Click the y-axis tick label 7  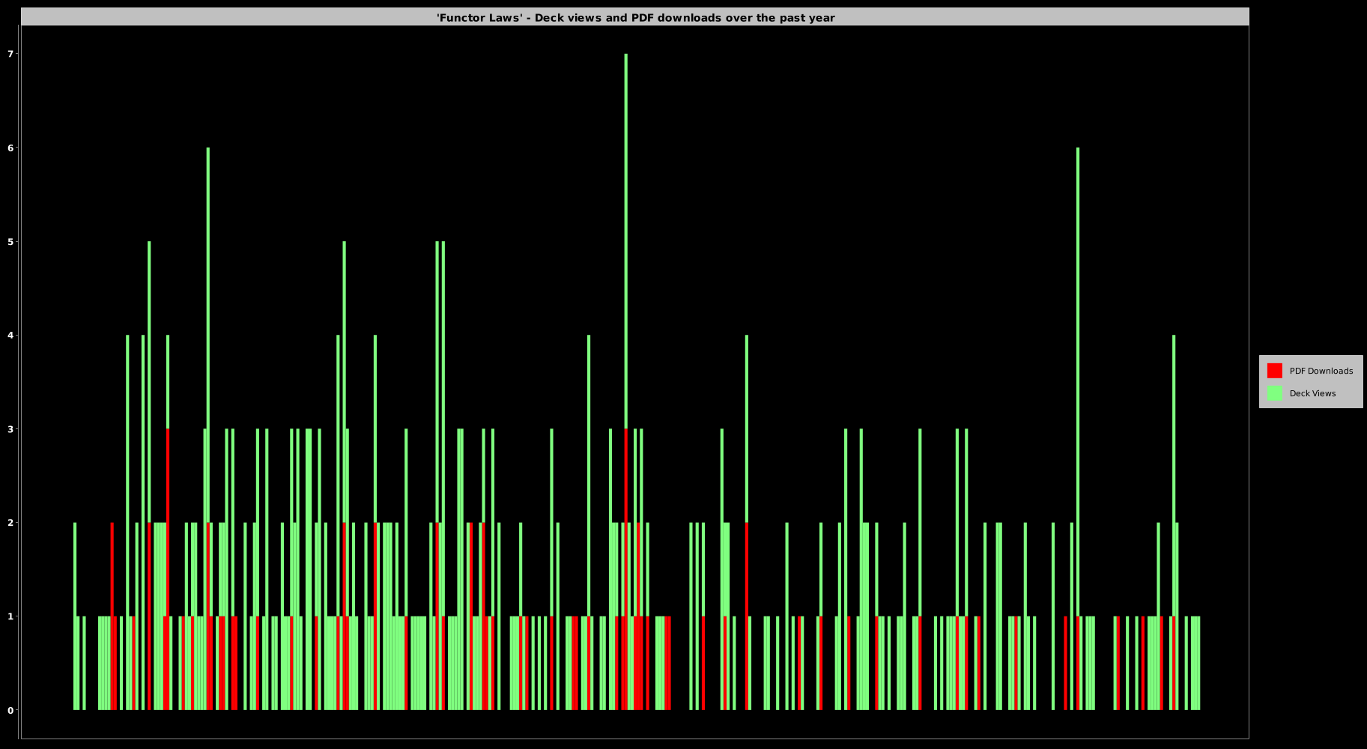click(x=10, y=54)
